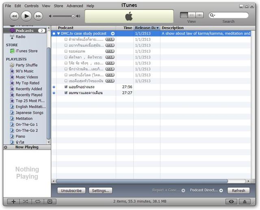Skip to the previous track

(x=14, y=16)
